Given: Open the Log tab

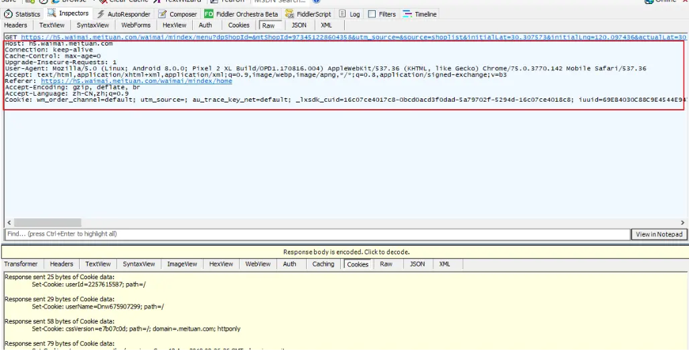Looking at the screenshot, I should click(x=350, y=14).
